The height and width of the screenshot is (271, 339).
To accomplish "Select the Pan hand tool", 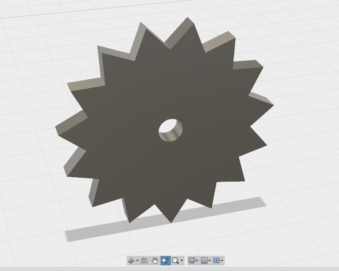I will point(155,261).
